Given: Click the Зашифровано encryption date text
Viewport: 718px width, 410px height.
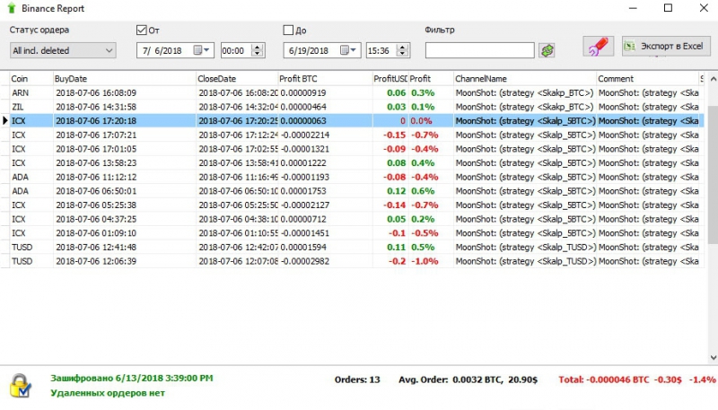Looking at the screenshot, I should tap(132, 379).
